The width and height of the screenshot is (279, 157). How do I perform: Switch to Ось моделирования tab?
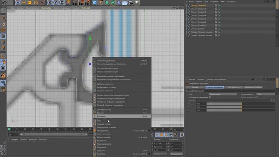pyautogui.click(x=214, y=87)
